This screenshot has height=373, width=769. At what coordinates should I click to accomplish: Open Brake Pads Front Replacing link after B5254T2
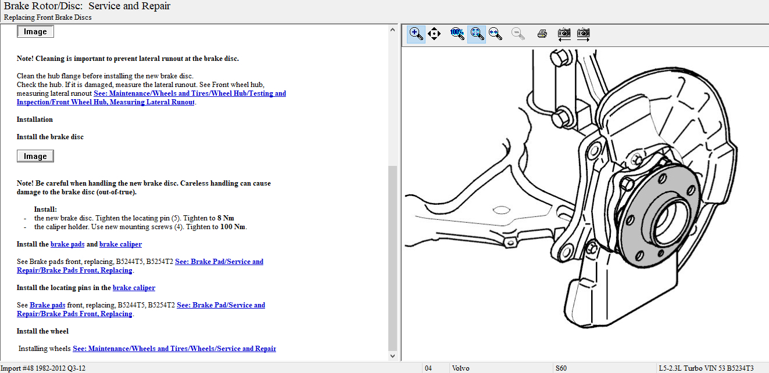pos(140,266)
